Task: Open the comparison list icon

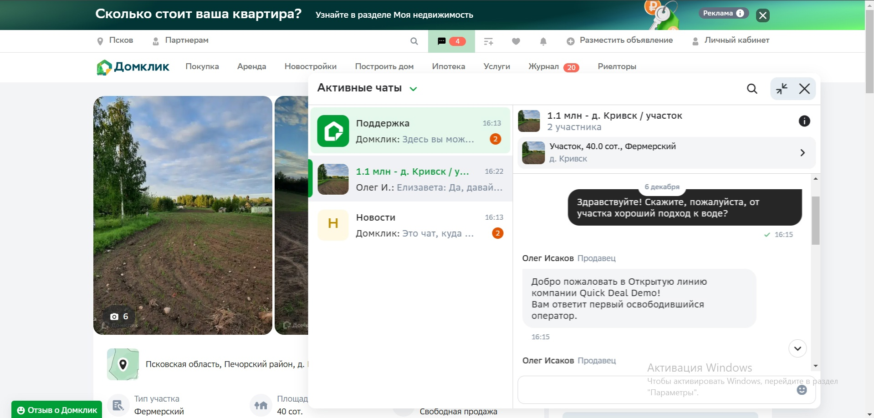Action: [488, 41]
